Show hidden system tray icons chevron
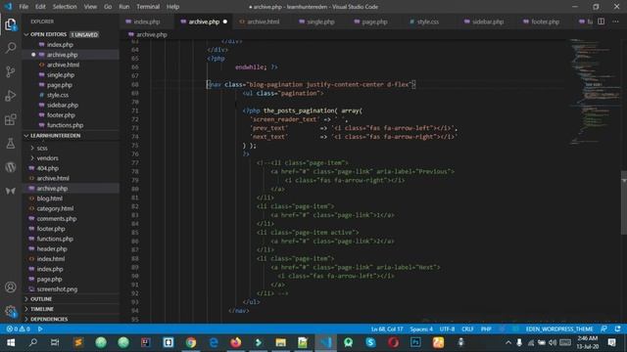Image resolution: width=627 pixels, height=352 pixels. point(508,342)
